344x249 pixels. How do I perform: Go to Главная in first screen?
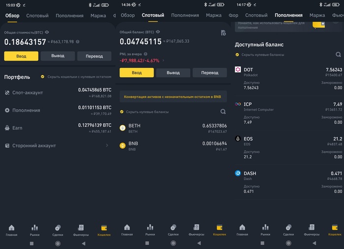tap(11, 231)
